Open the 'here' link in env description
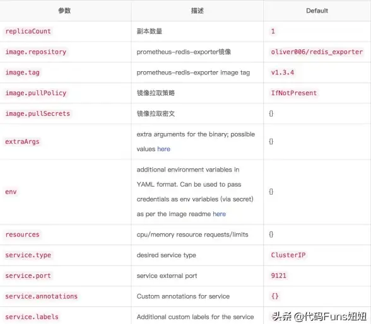The image size is (371, 324). pos(220,214)
